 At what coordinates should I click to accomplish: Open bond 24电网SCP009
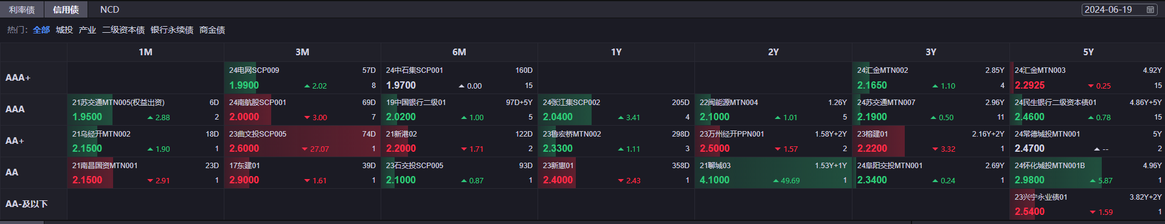tap(254, 70)
